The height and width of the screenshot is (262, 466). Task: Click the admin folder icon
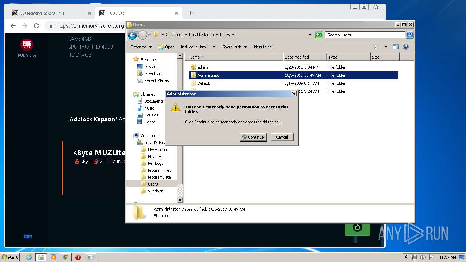[x=193, y=67]
